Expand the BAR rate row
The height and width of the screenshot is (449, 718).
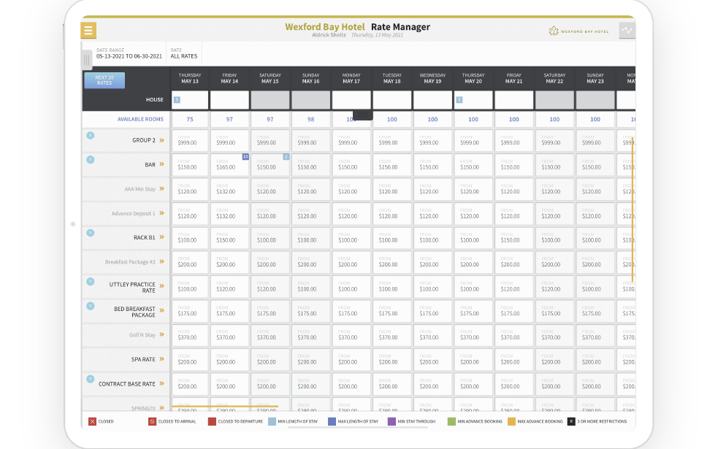(161, 164)
